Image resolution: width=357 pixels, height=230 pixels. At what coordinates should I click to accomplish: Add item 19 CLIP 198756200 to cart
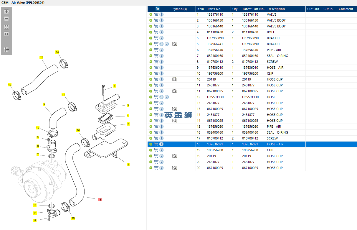pos(156,150)
